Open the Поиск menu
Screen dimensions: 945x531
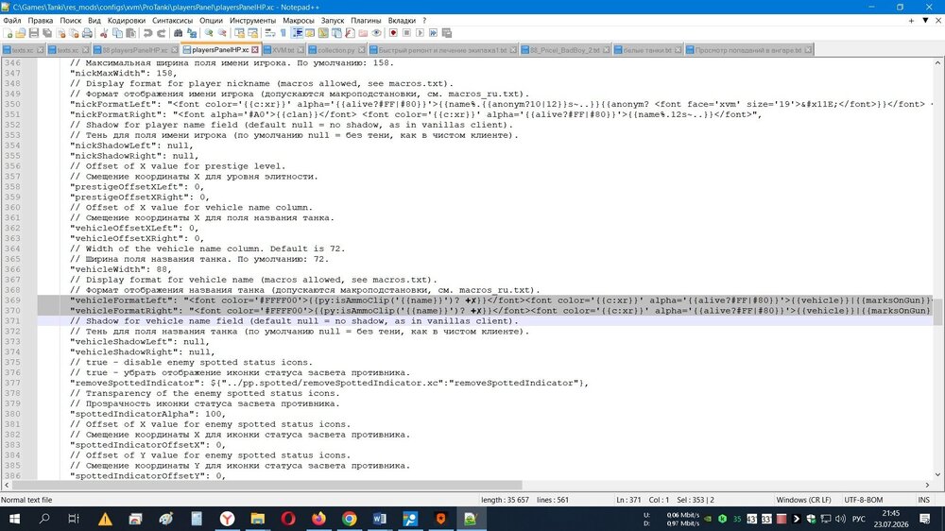click(x=71, y=21)
